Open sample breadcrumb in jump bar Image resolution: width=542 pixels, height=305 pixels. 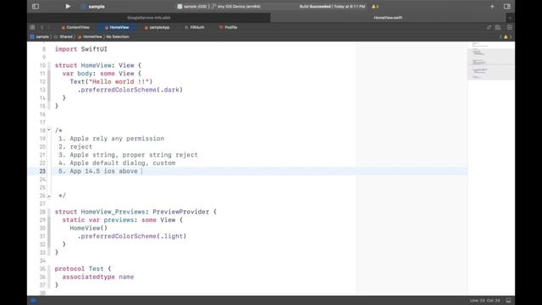(40, 36)
